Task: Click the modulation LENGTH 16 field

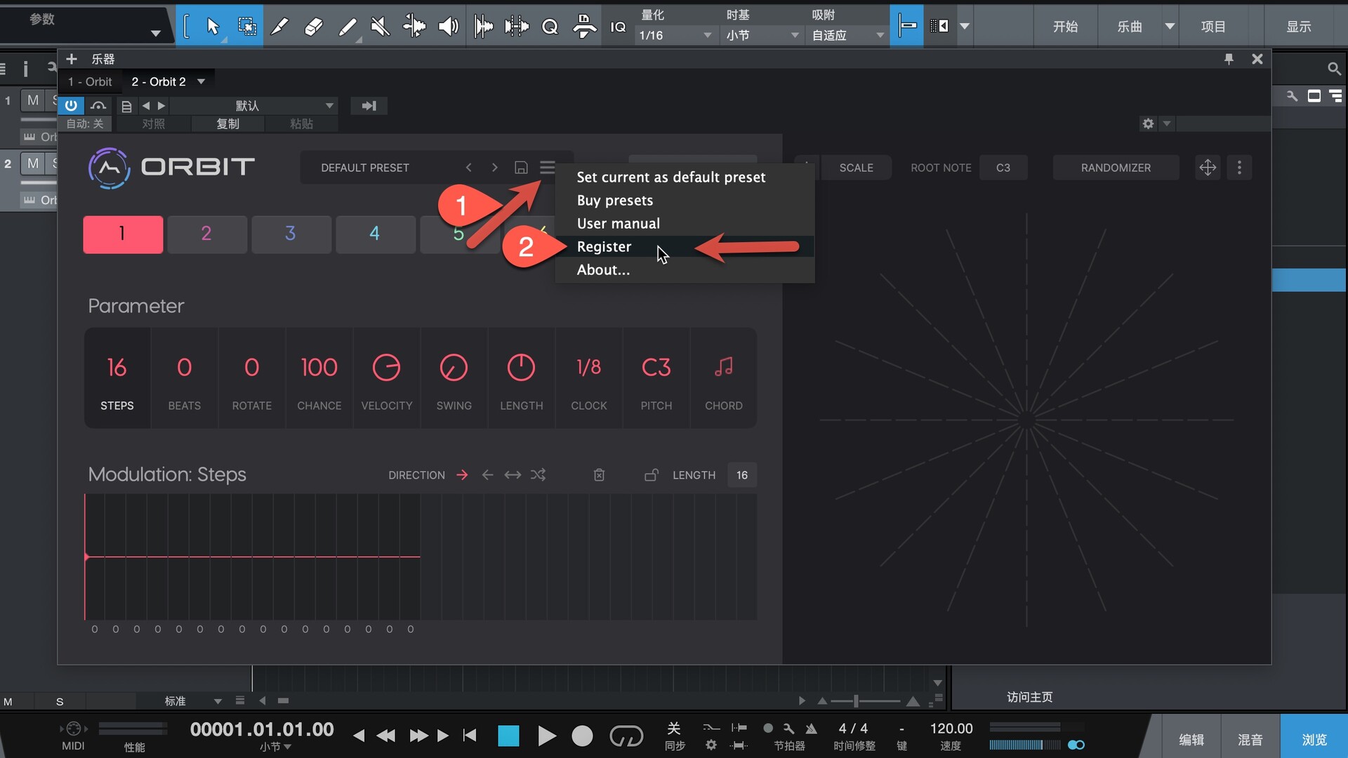Action: [x=742, y=475]
